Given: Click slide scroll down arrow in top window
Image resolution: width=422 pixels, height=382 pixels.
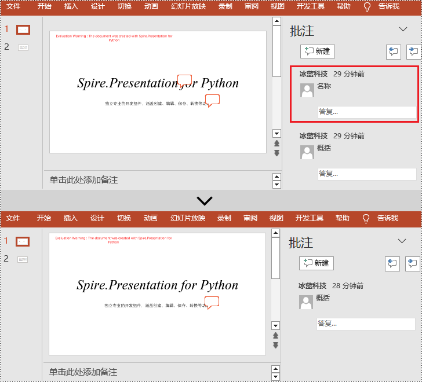Looking at the screenshot, I should (277, 133).
